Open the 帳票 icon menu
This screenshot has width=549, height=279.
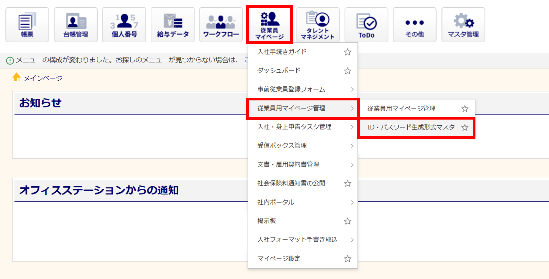(27, 25)
